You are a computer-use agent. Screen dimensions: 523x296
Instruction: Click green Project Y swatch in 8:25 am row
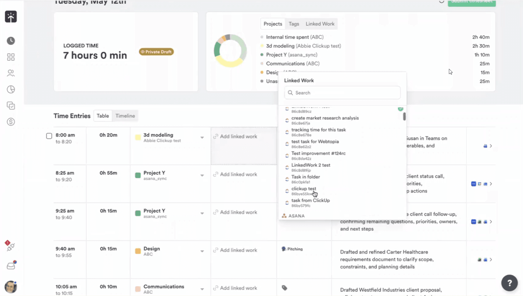pos(138,175)
